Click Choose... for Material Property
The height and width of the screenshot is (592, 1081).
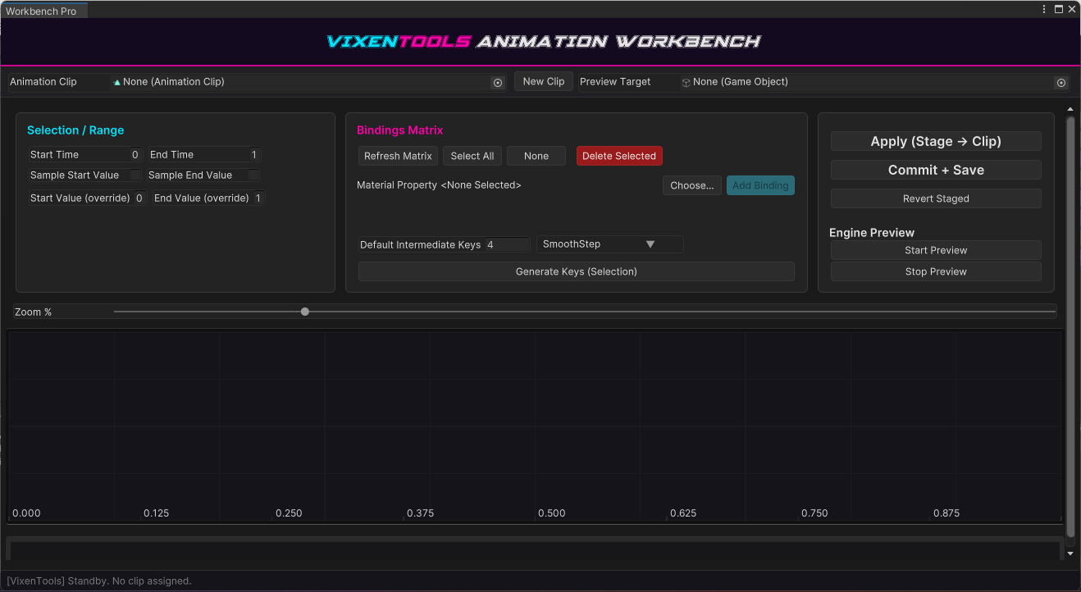(x=692, y=185)
